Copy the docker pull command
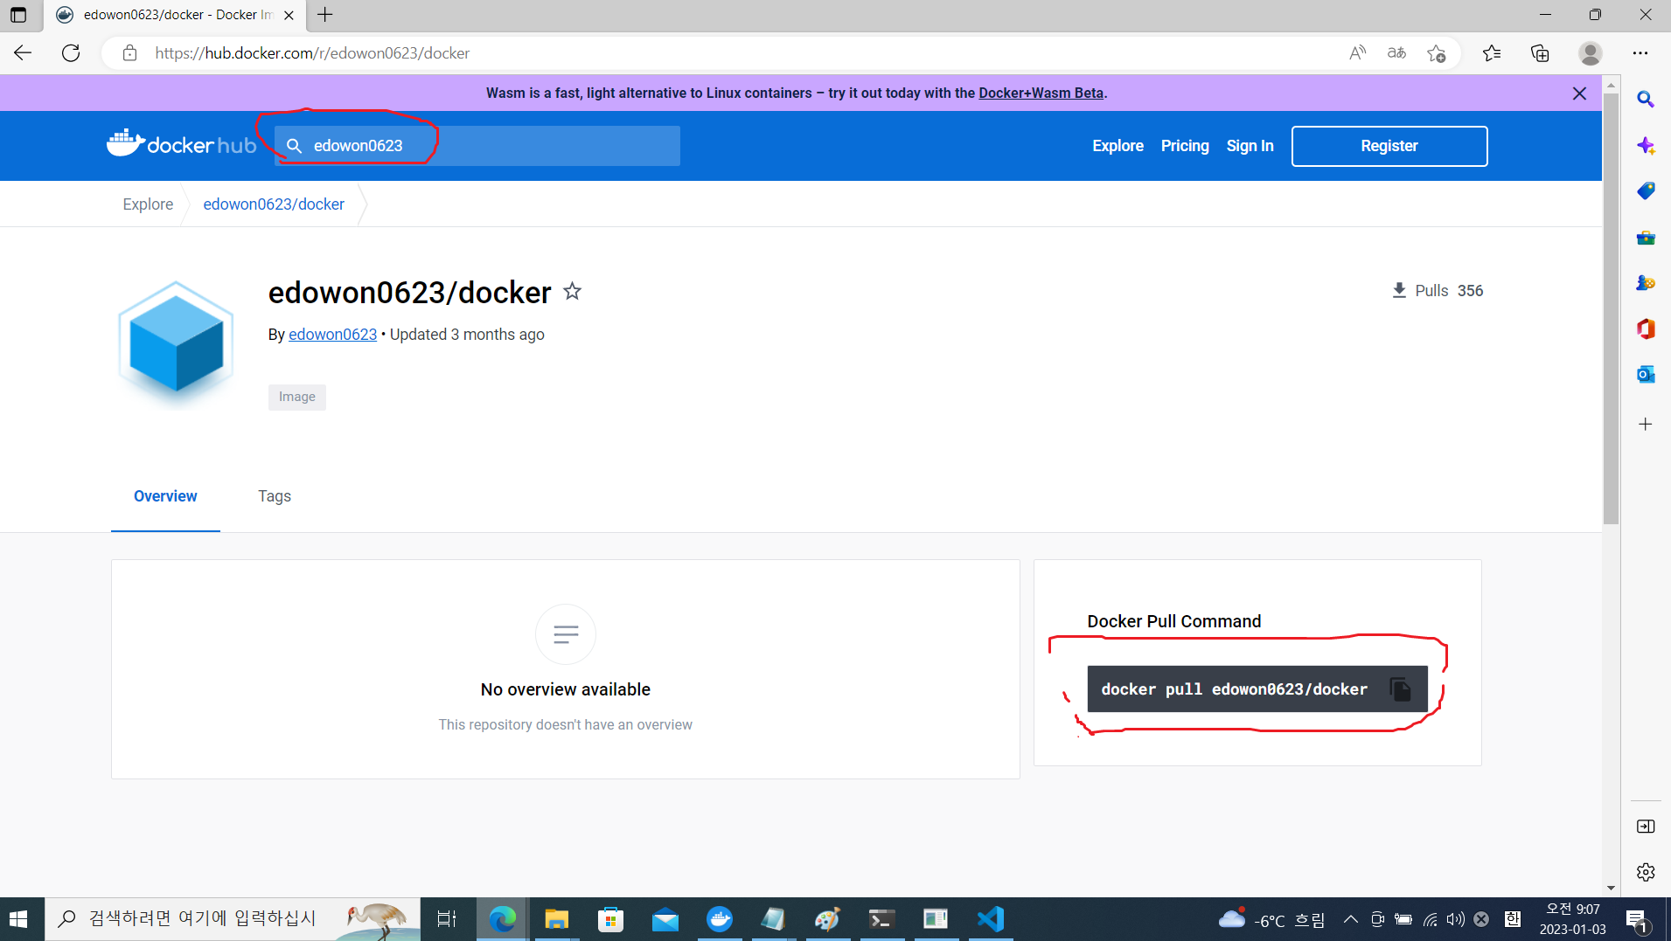 click(1399, 689)
